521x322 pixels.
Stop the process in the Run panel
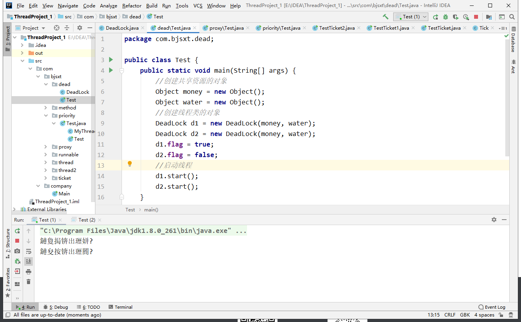17,241
